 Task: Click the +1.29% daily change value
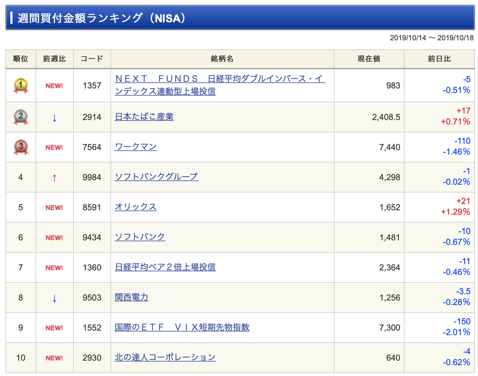[x=456, y=212]
